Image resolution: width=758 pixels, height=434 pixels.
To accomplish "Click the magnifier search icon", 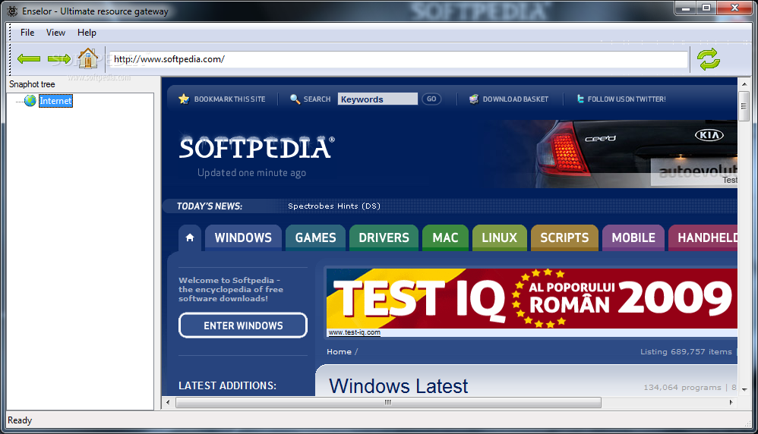I will click(x=295, y=99).
